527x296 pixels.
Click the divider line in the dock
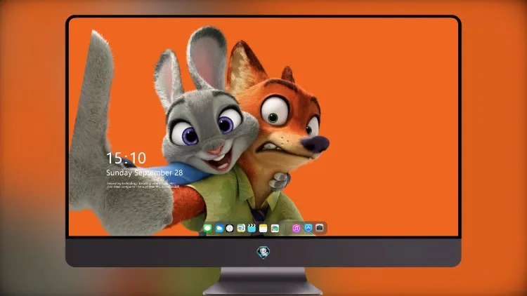click(x=286, y=228)
